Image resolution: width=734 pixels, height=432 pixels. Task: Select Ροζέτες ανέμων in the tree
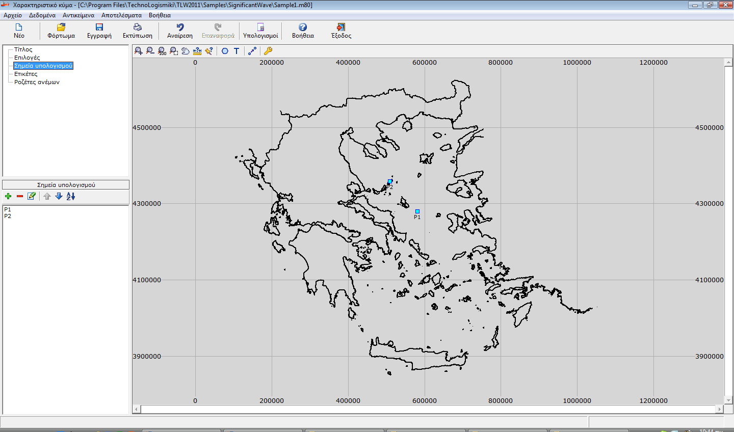(x=37, y=82)
